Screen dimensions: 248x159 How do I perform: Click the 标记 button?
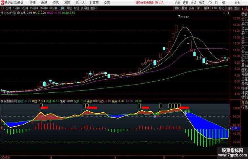(221, 8)
